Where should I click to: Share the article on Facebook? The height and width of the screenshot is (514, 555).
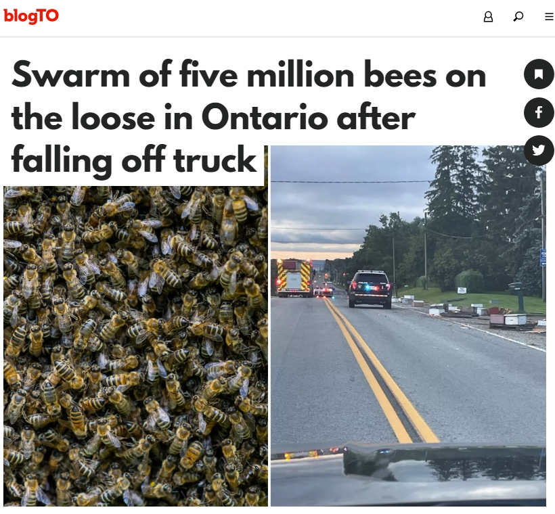click(x=539, y=113)
